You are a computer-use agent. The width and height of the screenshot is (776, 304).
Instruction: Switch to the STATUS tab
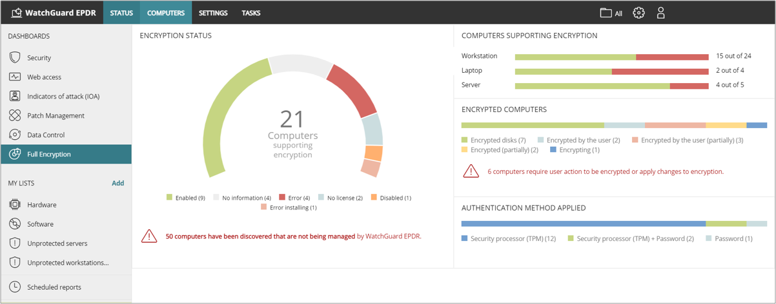[121, 13]
